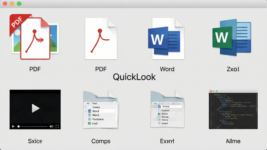Click the large play triangle in the video preview
The height and width of the screenshot is (150, 267).
(x=35, y=108)
